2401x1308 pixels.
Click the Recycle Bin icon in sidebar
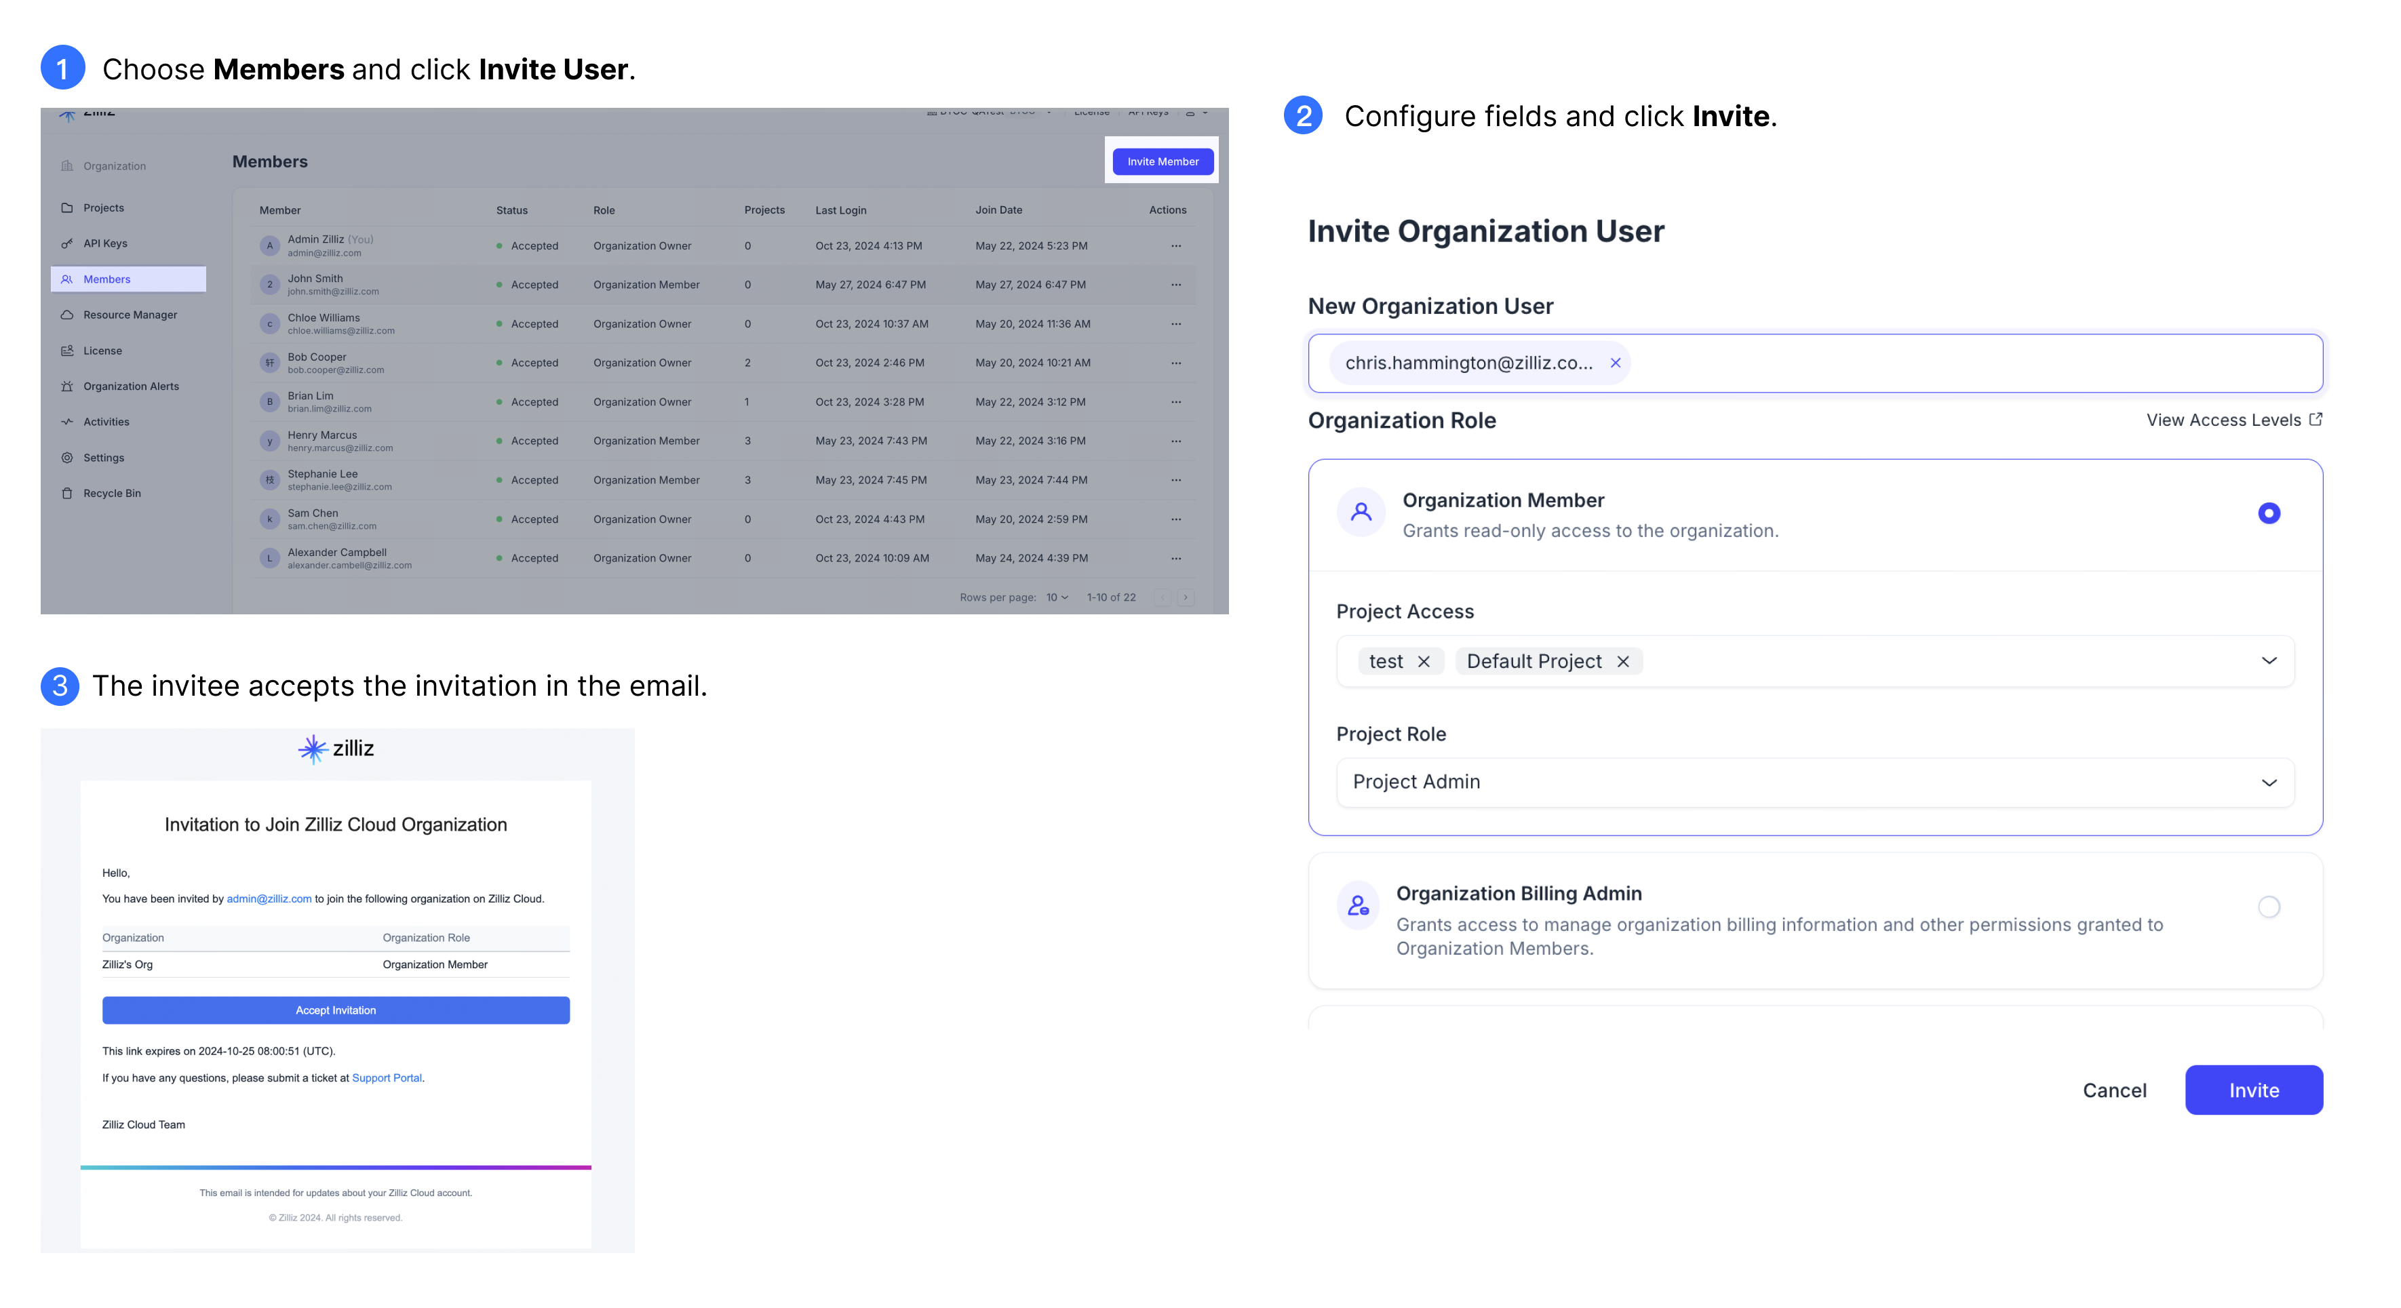tap(66, 492)
